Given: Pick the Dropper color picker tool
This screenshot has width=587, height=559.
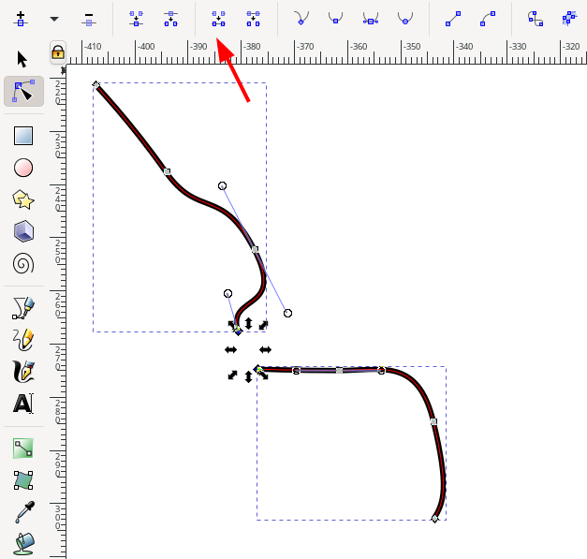Looking at the screenshot, I should 23,511.
